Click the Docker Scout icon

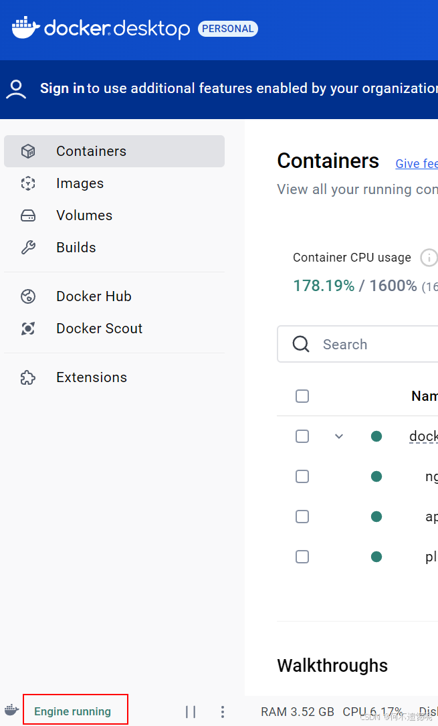28,329
